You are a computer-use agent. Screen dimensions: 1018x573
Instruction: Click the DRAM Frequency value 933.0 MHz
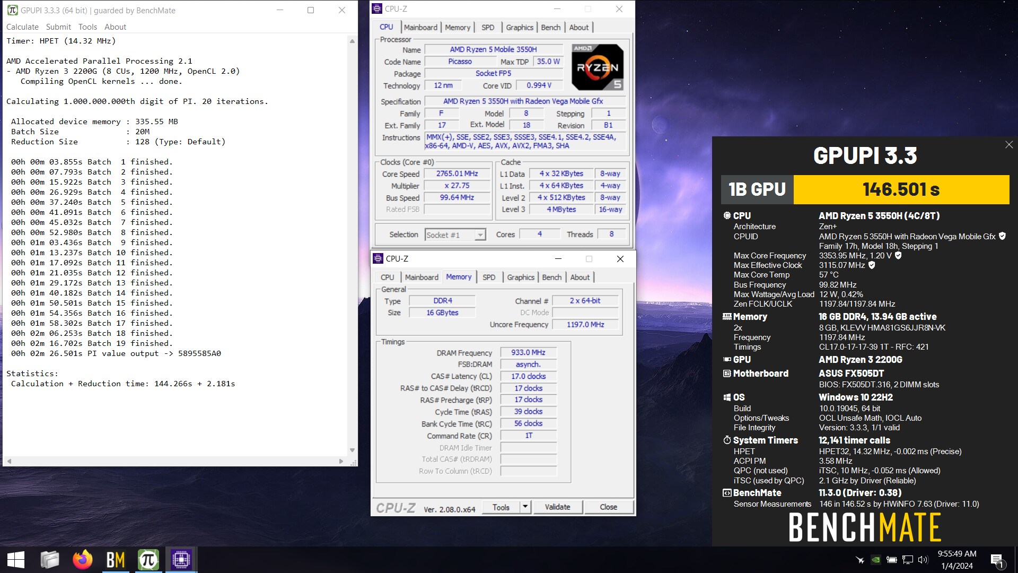[x=528, y=353]
